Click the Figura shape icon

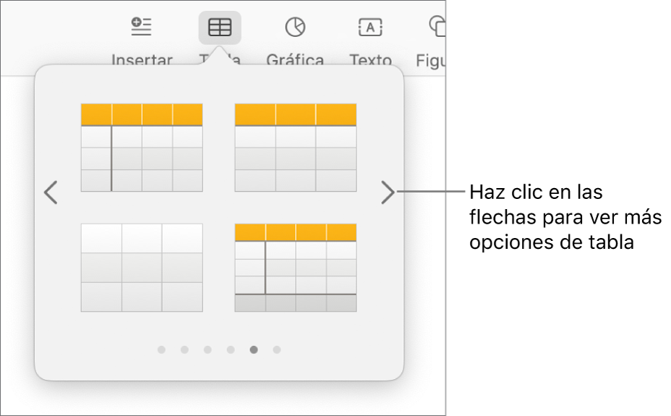point(437,27)
